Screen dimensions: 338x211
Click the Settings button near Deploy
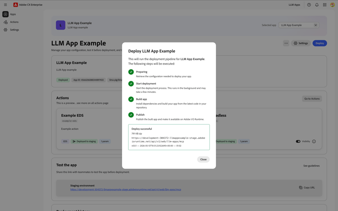coord(301,43)
